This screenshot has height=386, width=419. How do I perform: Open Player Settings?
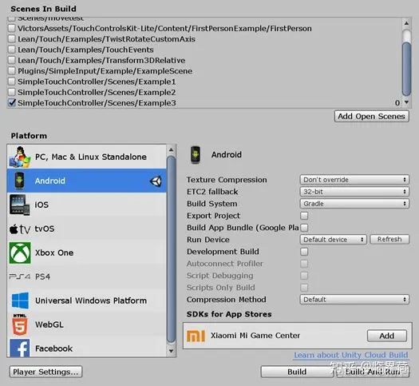45,372
